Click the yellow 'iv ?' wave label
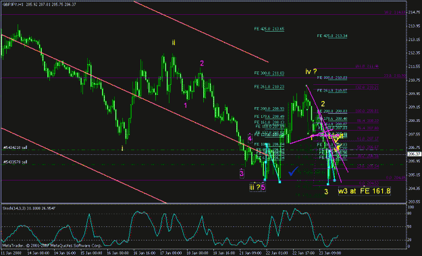This screenshot has width=422, height=256. [311, 71]
